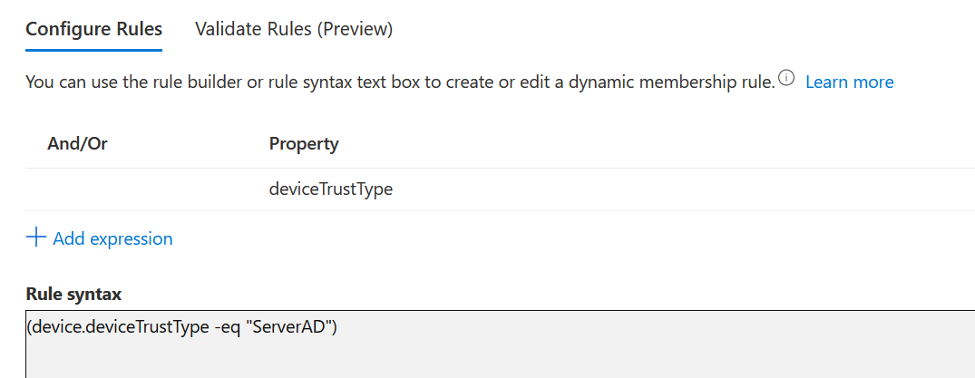
Task: Switch to the Configure Rules tab
Action: (x=93, y=29)
